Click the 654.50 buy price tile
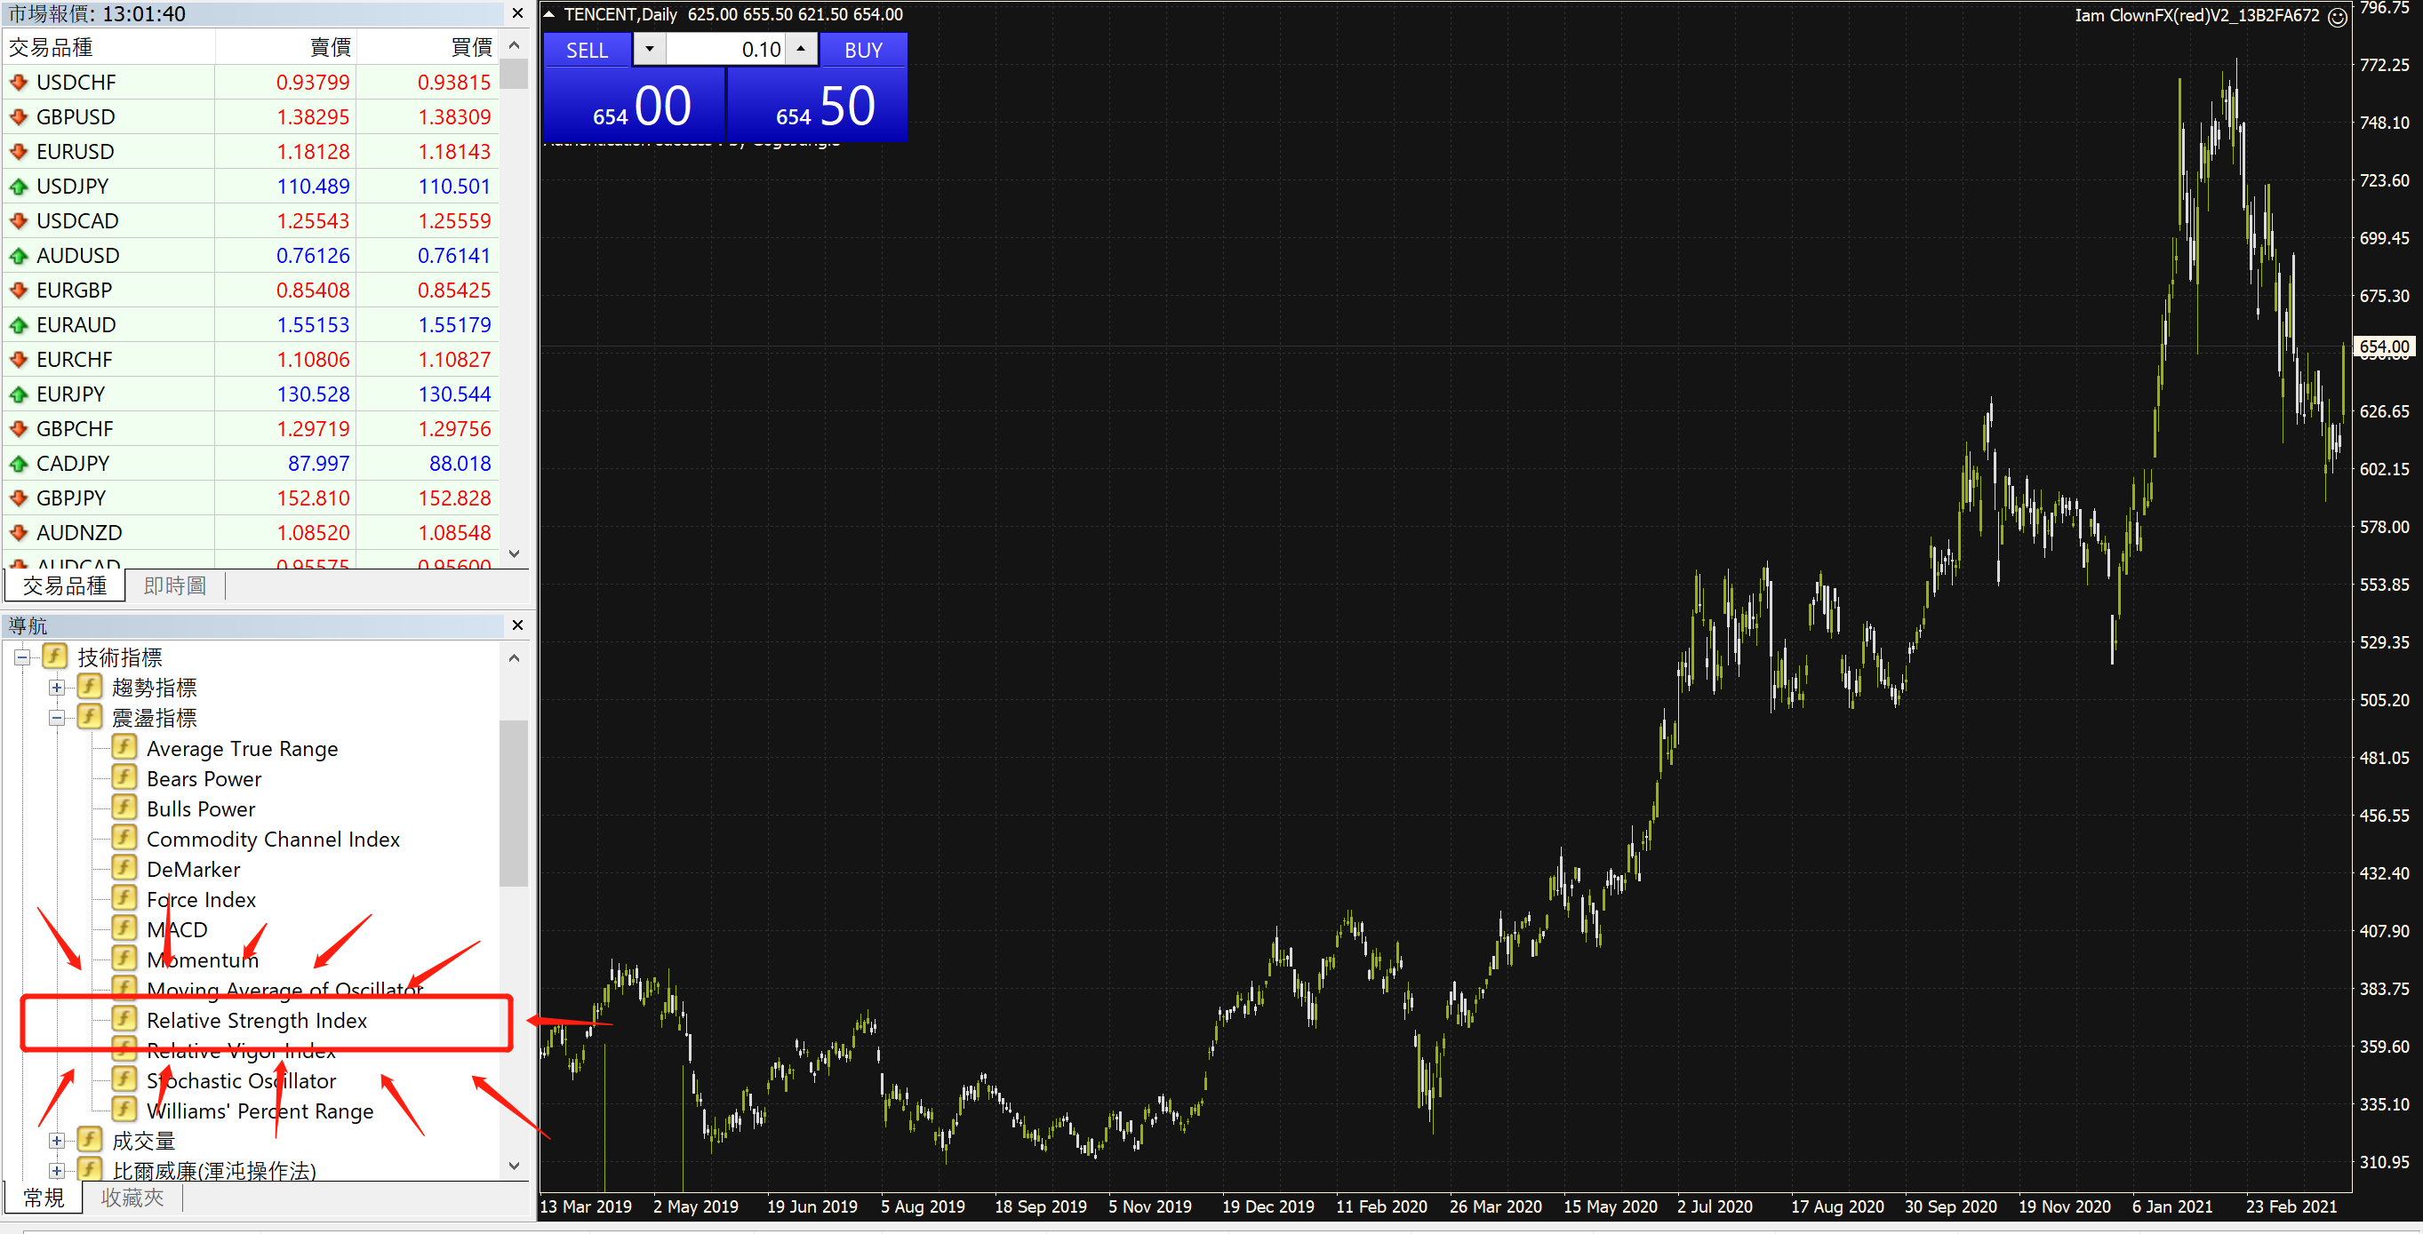Image resolution: width=2423 pixels, height=1234 pixels. (818, 104)
